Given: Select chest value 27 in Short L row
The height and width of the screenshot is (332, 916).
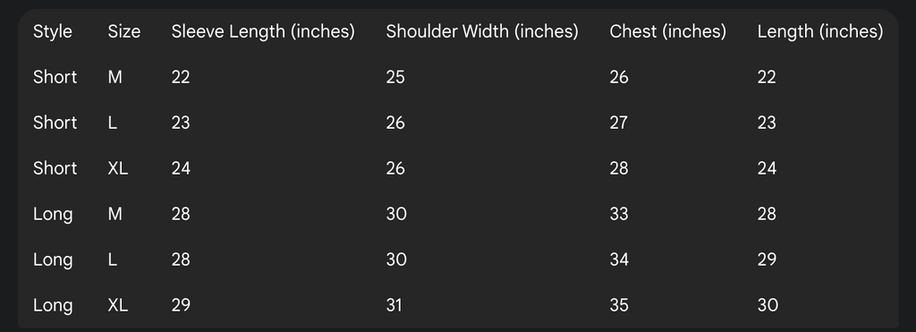Looking at the screenshot, I should pyautogui.click(x=619, y=123).
